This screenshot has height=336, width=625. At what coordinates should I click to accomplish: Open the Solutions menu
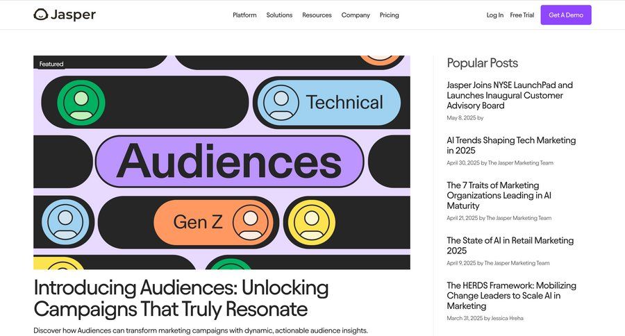coord(279,15)
